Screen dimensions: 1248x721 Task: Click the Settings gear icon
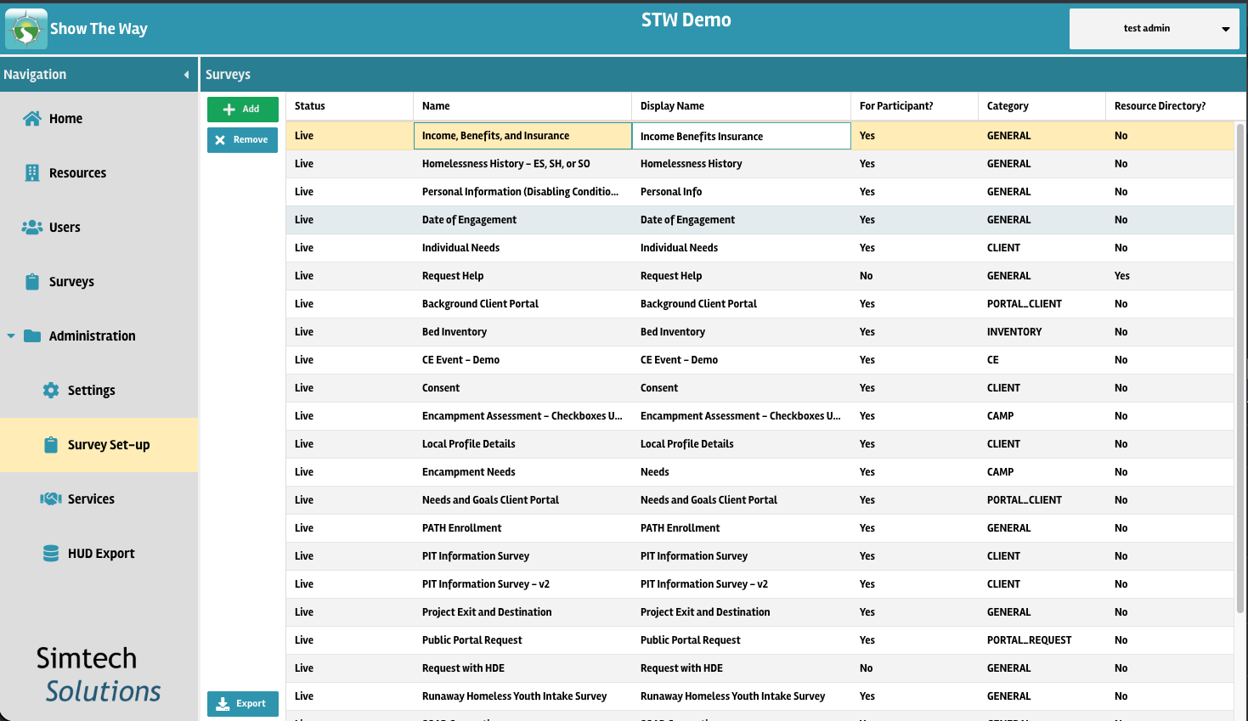(51, 391)
